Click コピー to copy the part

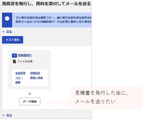click(19, 78)
